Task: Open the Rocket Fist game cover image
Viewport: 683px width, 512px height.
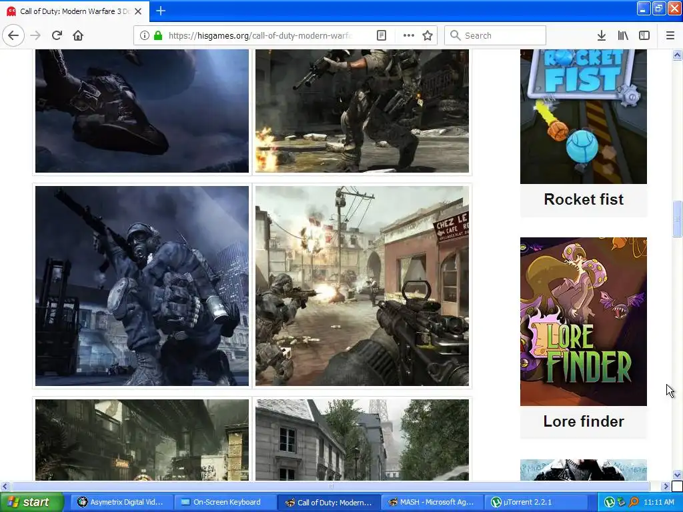Action: pyautogui.click(x=583, y=116)
